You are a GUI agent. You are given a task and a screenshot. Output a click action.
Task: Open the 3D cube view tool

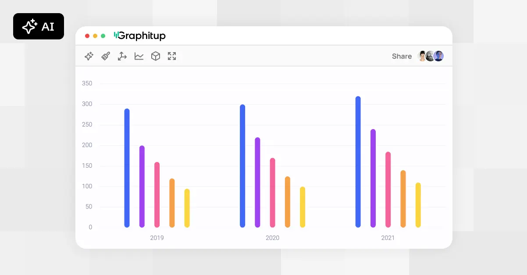155,56
